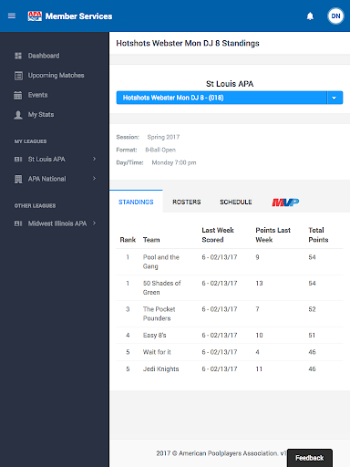Open the MVP logo tab
This screenshot has width=350, height=467.
coord(285,202)
